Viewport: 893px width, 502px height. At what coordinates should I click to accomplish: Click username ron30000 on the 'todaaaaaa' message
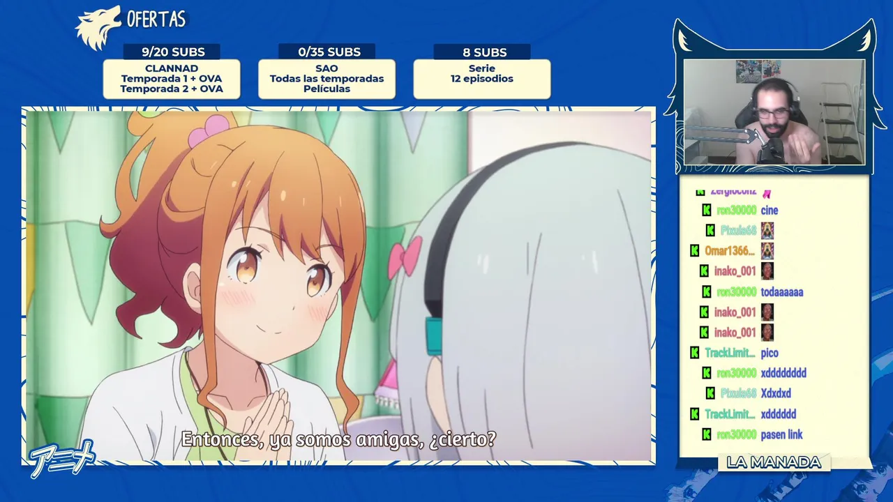coord(736,291)
